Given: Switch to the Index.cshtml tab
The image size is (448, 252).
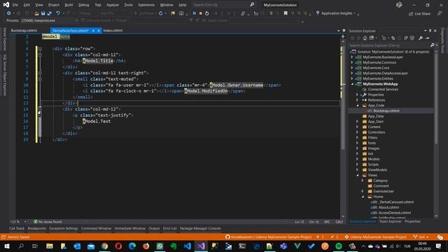Looking at the screenshot, I should (113, 30).
